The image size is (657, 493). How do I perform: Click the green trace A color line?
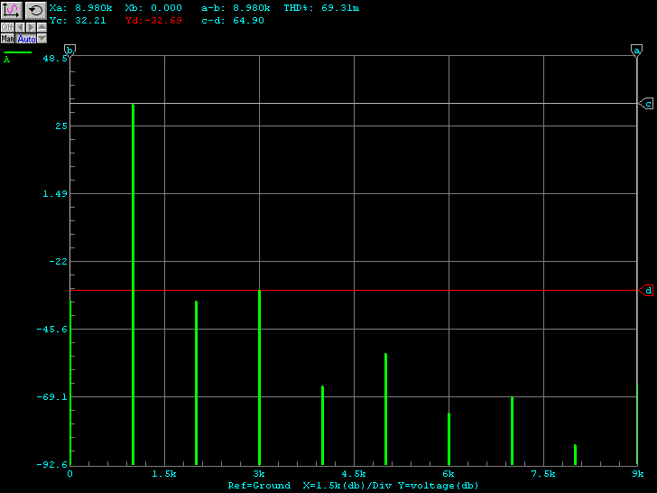[17, 52]
